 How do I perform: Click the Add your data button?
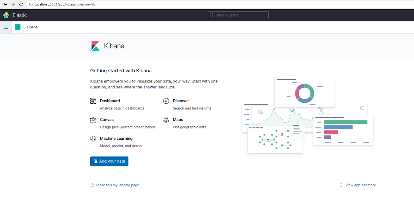(x=109, y=161)
